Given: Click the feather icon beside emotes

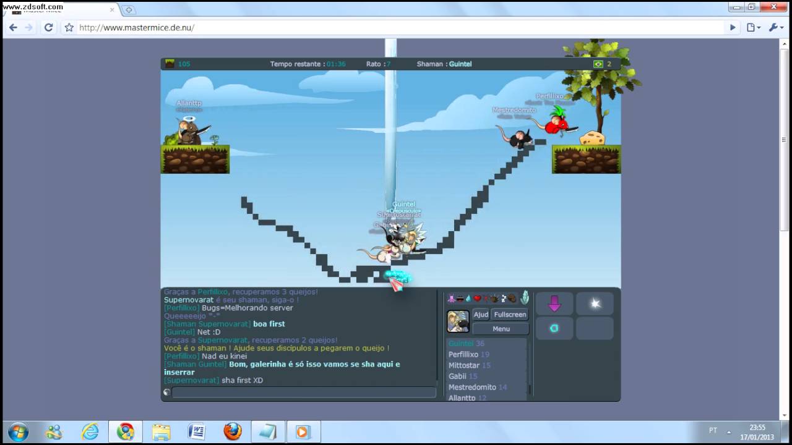Looking at the screenshot, I should click(x=525, y=298).
